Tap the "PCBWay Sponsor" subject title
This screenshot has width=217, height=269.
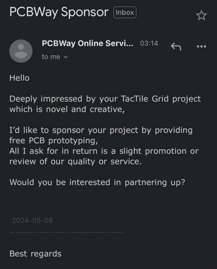[x=58, y=12]
